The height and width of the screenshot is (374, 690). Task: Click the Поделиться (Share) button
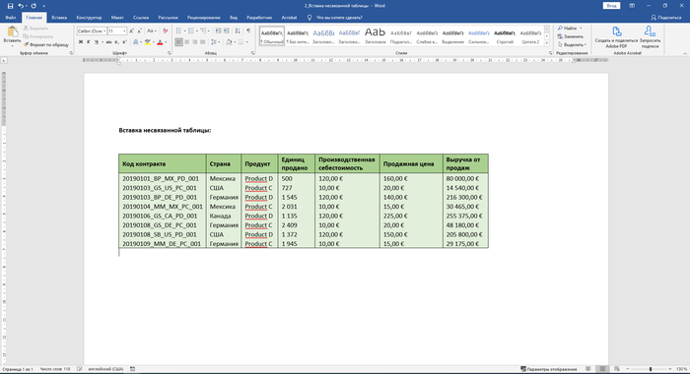point(665,18)
